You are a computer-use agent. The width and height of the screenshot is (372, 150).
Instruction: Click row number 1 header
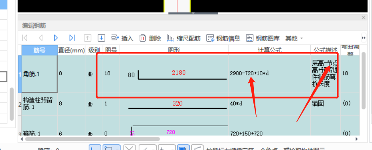20,74
